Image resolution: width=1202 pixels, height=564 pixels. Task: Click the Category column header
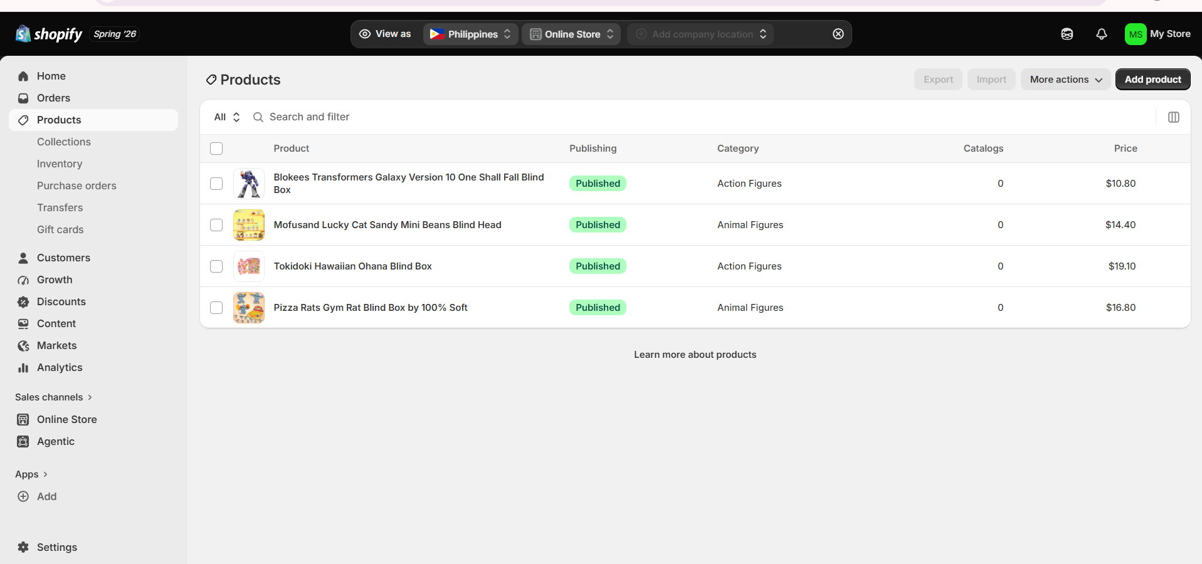738,149
